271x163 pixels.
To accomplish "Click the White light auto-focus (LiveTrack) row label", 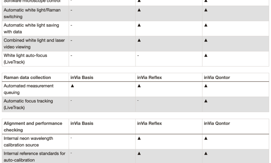I will pos(25,59).
